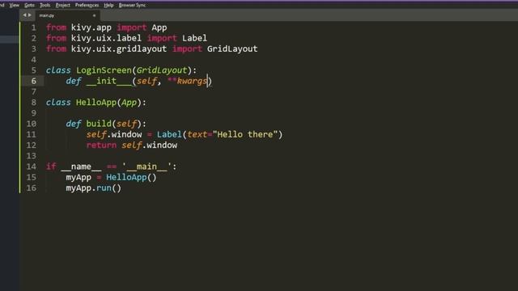
Task: Click '__init__' method name
Action: (x=108, y=81)
